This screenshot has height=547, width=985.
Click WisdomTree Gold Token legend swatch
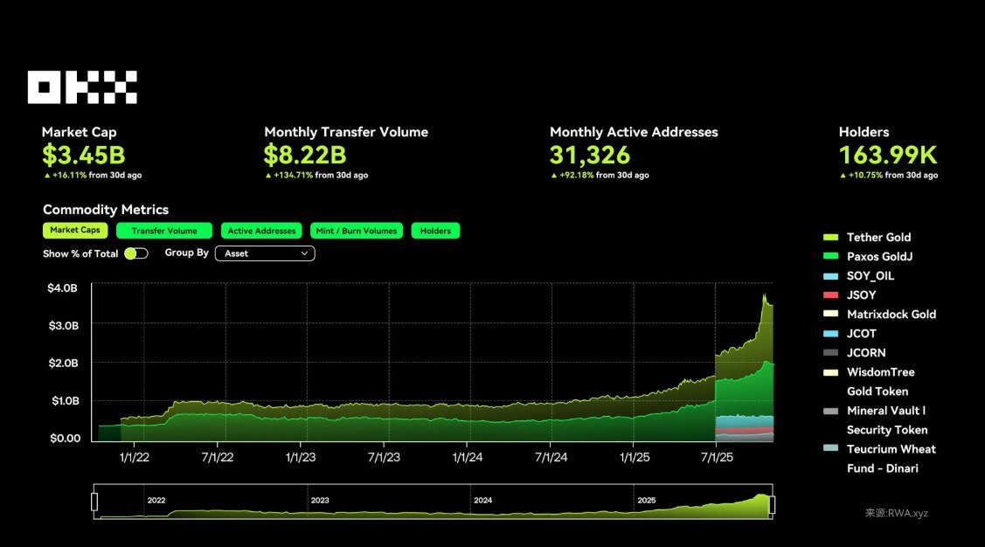(830, 372)
